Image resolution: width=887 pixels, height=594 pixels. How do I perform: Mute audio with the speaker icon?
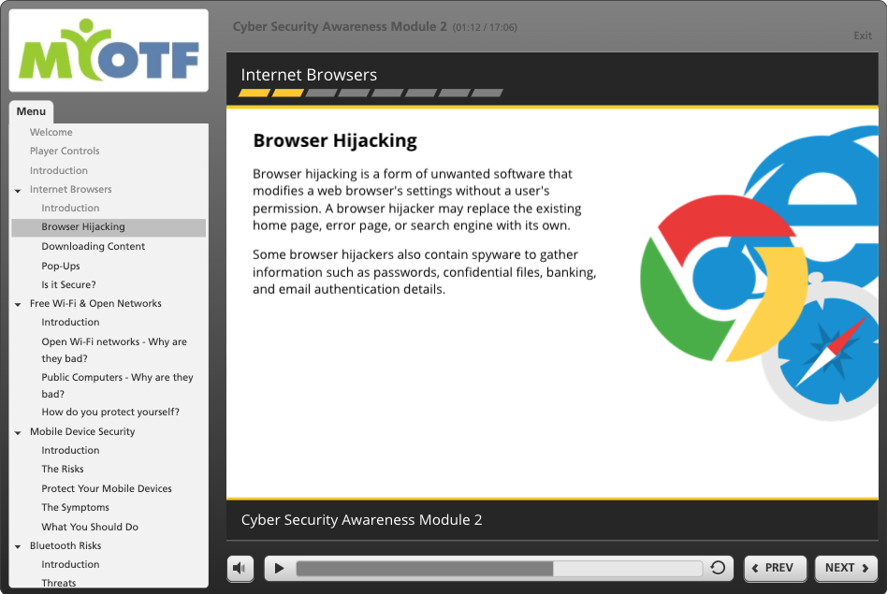pos(240,568)
